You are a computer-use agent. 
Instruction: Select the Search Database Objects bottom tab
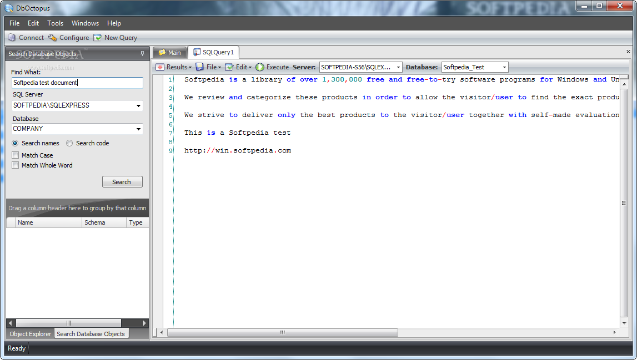pos(91,333)
